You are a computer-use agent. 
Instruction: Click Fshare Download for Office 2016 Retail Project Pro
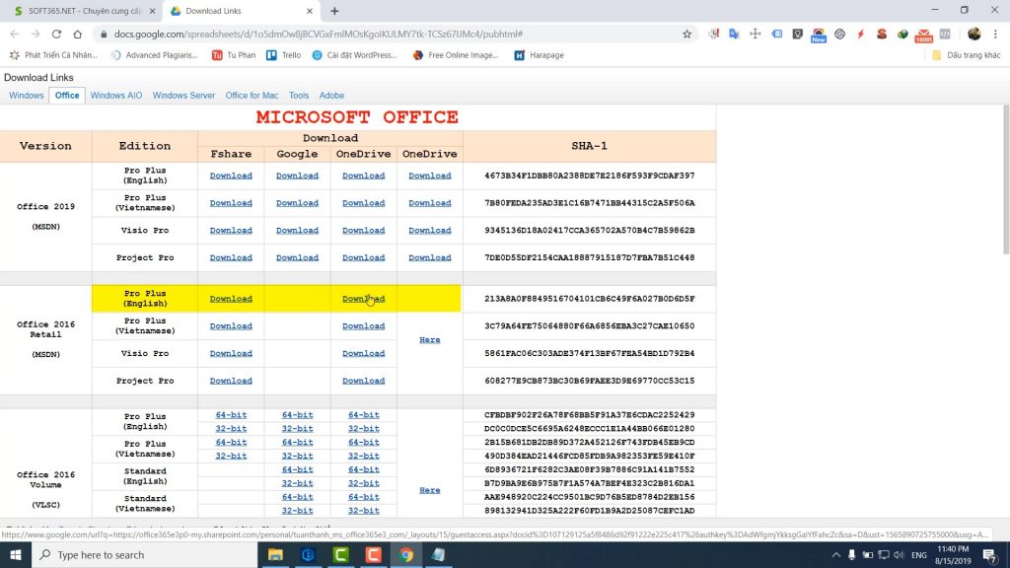[231, 381]
